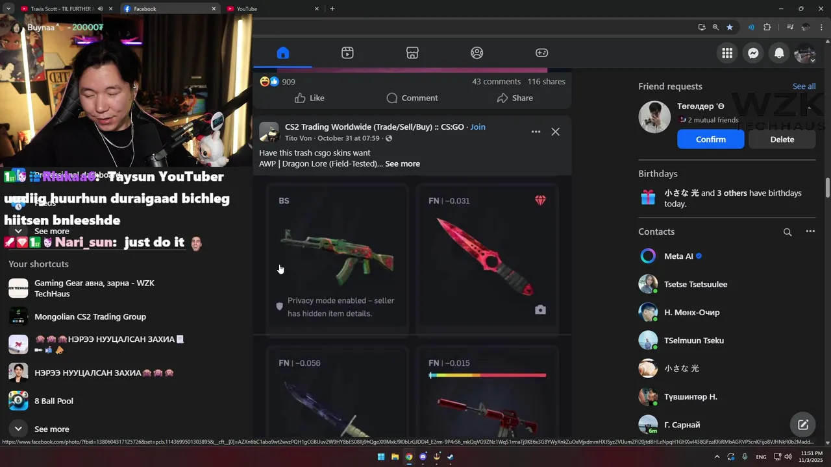The height and width of the screenshot is (467, 831).
Task: Click the red gem icon on knife card
Action: (x=540, y=201)
